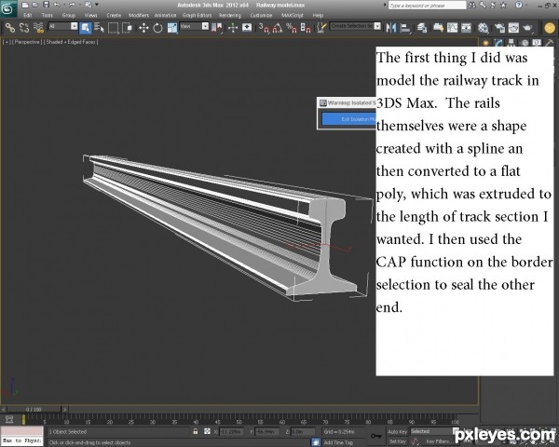Open the Material Editor
This screenshot has height=447, width=559.
point(483,28)
